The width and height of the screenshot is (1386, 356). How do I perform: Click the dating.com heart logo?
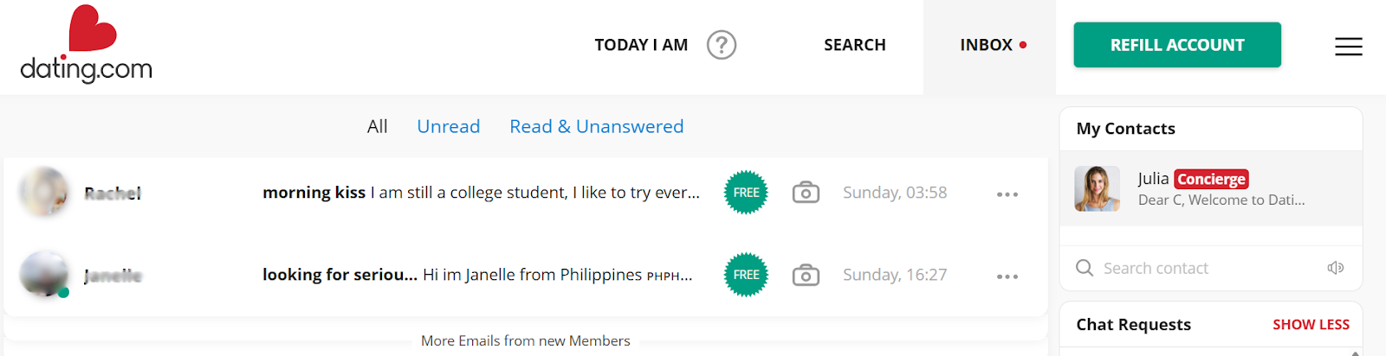(86, 44)
